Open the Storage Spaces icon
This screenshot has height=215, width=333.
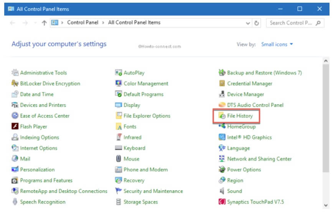coord(119,202)
